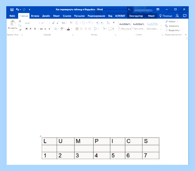Open the ACROBAT tab
195x171 pixels.
[120, 16]
